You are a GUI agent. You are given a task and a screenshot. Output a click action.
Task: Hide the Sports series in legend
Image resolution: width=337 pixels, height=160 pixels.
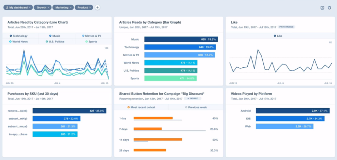click(91, 41)
